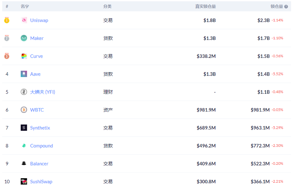Click the Maker logo icon

point(24,38)
